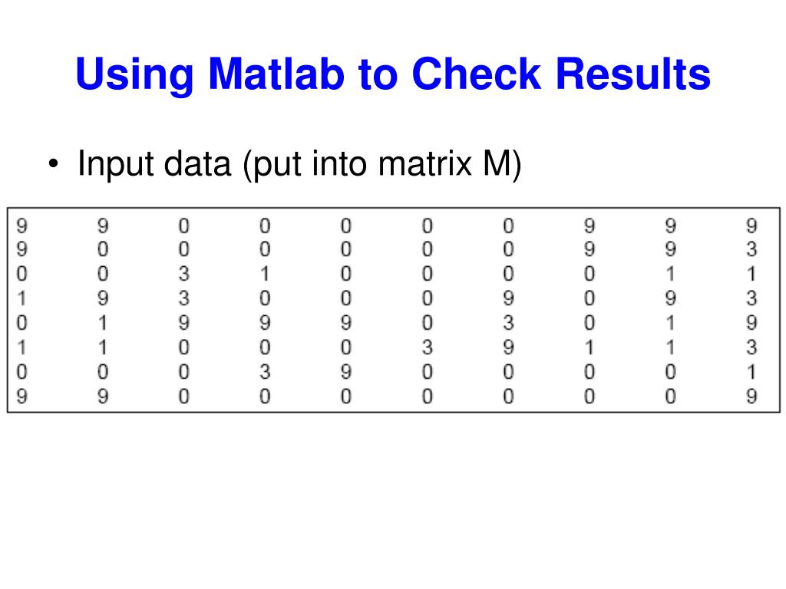The height and width of the screenshot is (589, 786).
Task: Click the only 1 in the fourth matrix row
Action: click(x=21, y=298)
